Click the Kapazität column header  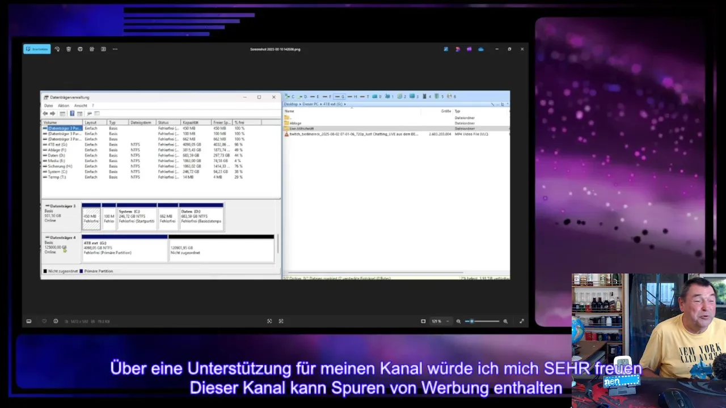196,122
